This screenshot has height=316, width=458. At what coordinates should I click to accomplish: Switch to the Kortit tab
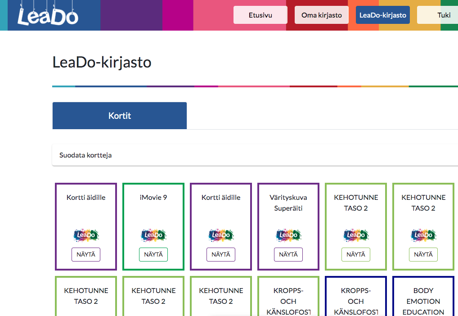[x=120, y=116]
